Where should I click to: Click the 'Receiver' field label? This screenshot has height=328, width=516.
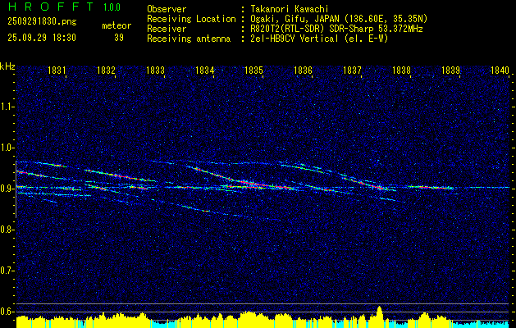[x=167, y=29]
